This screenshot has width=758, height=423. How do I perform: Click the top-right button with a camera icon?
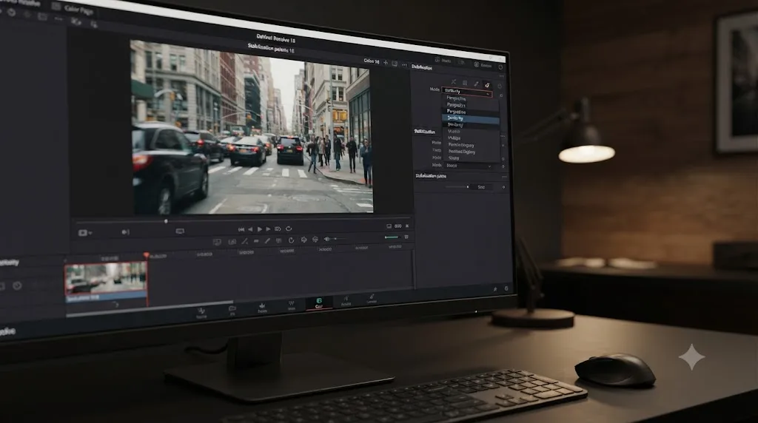coord(443,61)
